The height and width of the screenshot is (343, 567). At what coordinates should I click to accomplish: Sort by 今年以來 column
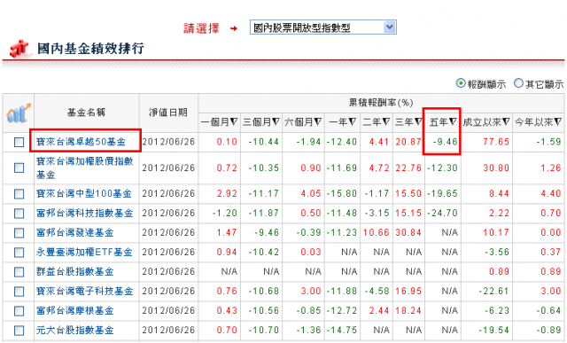point(539,122)
